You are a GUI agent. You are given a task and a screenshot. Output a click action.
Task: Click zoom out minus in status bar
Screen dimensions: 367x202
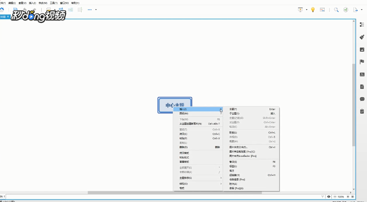point(335,196)
